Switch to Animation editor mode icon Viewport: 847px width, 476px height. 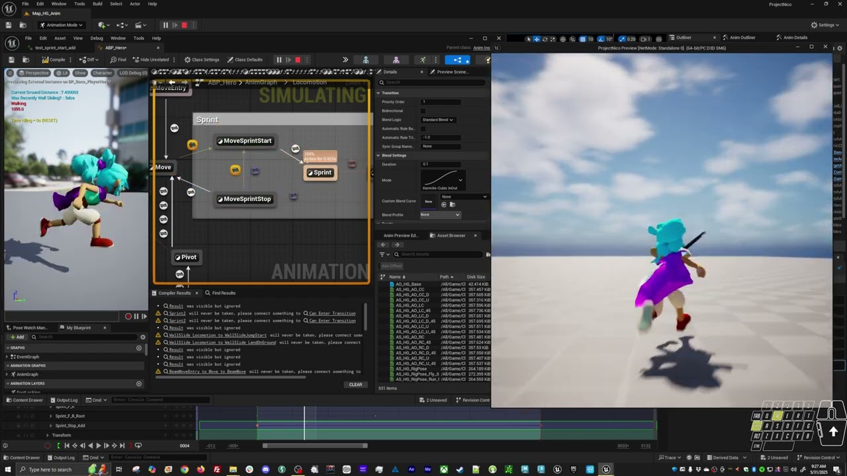click(423, 59)
